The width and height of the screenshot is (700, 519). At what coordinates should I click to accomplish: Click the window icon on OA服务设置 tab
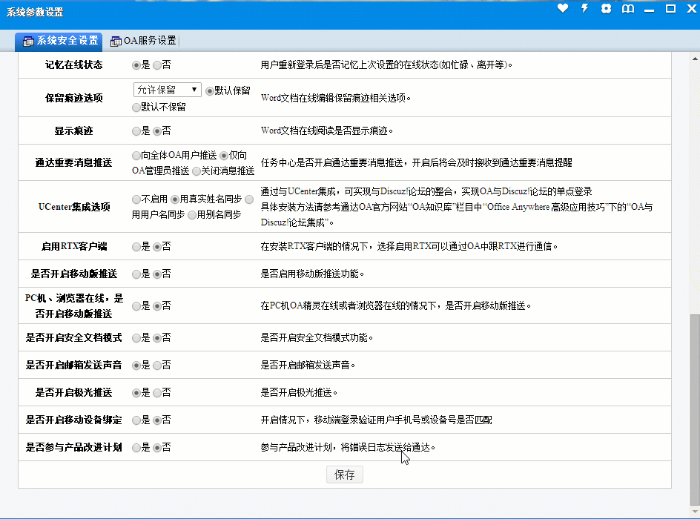coord(116,41)
